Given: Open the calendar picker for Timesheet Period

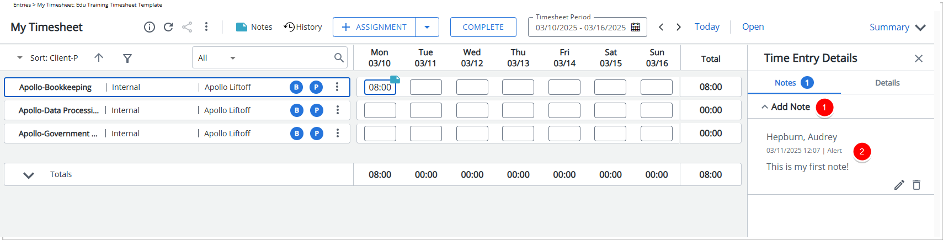Looking at the screenshot, I should coord(636,27).
